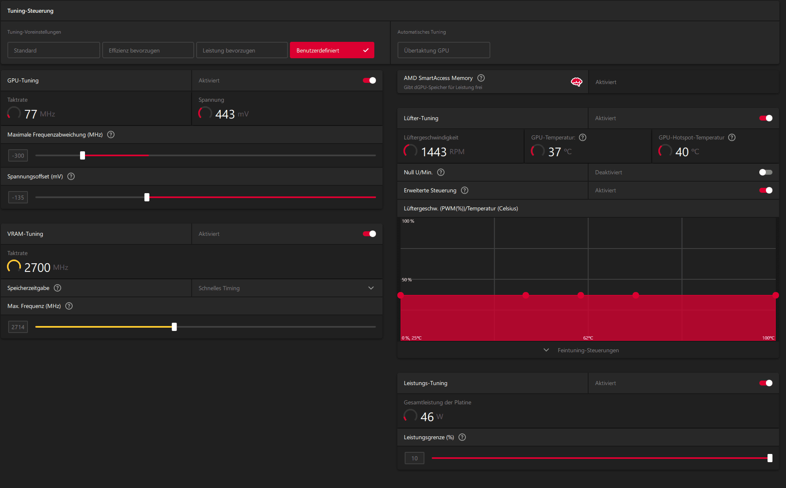Open help icon beside Spannungsoffset (mV)
The image size is (786, 488).
tap(71, 176)
